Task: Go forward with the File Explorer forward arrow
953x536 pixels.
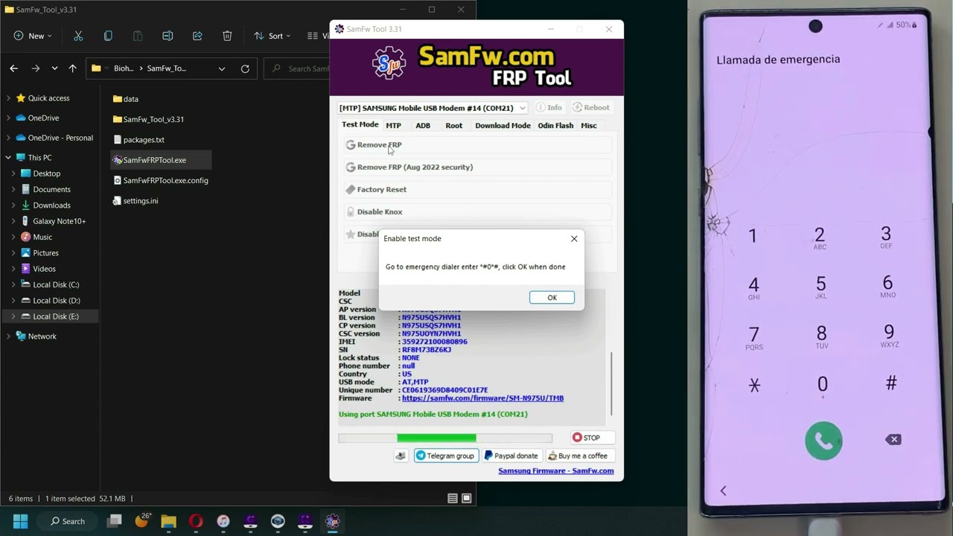Action: [35, 68]
